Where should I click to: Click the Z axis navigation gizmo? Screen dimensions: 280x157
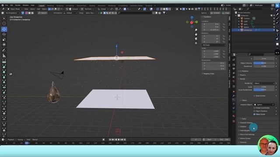[x=192, y=17]
